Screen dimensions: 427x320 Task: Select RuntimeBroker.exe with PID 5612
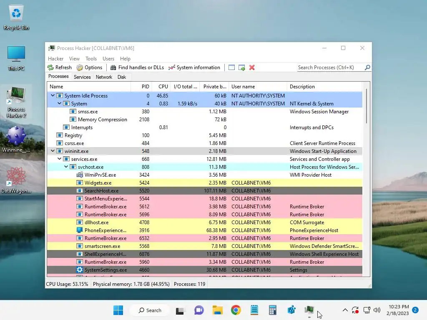pyautogui.click(x=204, y=207)
